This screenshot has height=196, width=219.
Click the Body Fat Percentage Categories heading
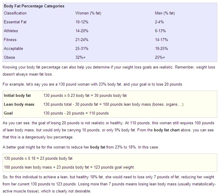click(34, 6)
